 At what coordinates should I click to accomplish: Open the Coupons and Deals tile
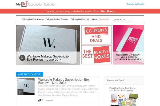click(x=96, y=35)
